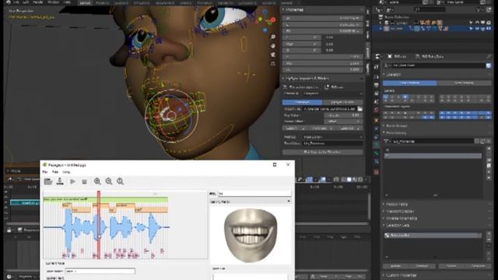Toggle the viewport camera view icon
Image resolution: width=498 pixels, height=280 pixels.
pyautogui.click(x=273, y=54)
